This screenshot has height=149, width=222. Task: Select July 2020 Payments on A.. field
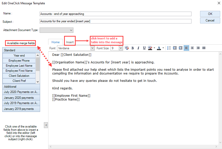click(x=21, y=92)
